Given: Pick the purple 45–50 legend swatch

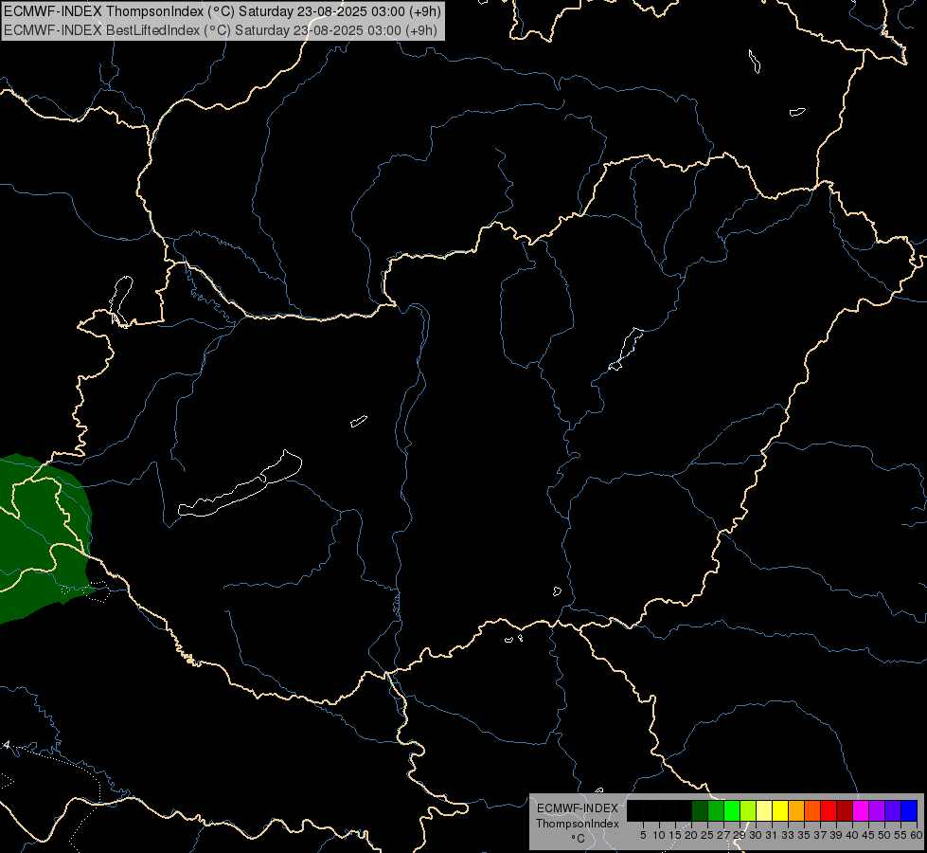Looking at the screenshot, I should click(x=877, y=811).
